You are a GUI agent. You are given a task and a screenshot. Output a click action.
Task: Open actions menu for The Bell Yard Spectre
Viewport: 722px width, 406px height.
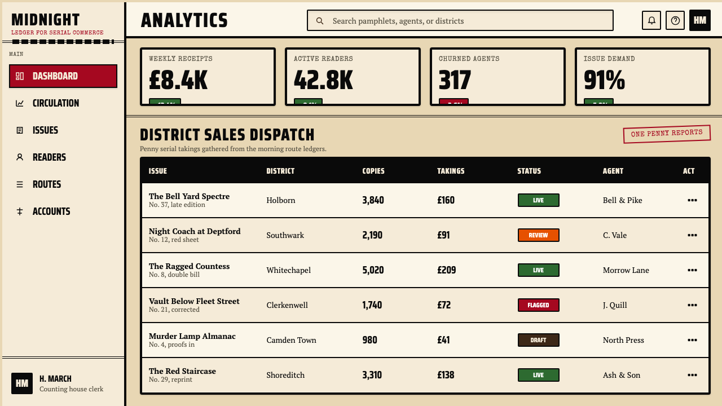692,200
